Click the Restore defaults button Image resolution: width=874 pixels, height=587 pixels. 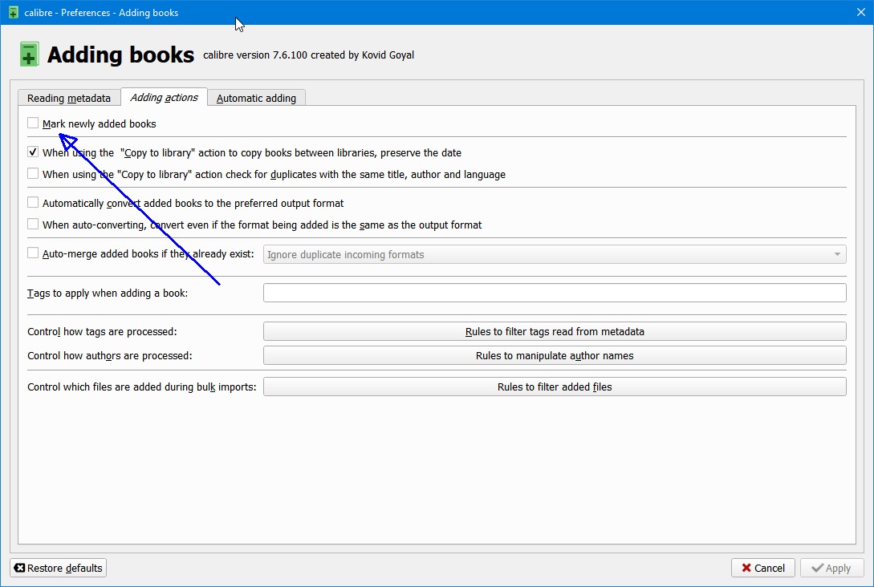point(59,568)
